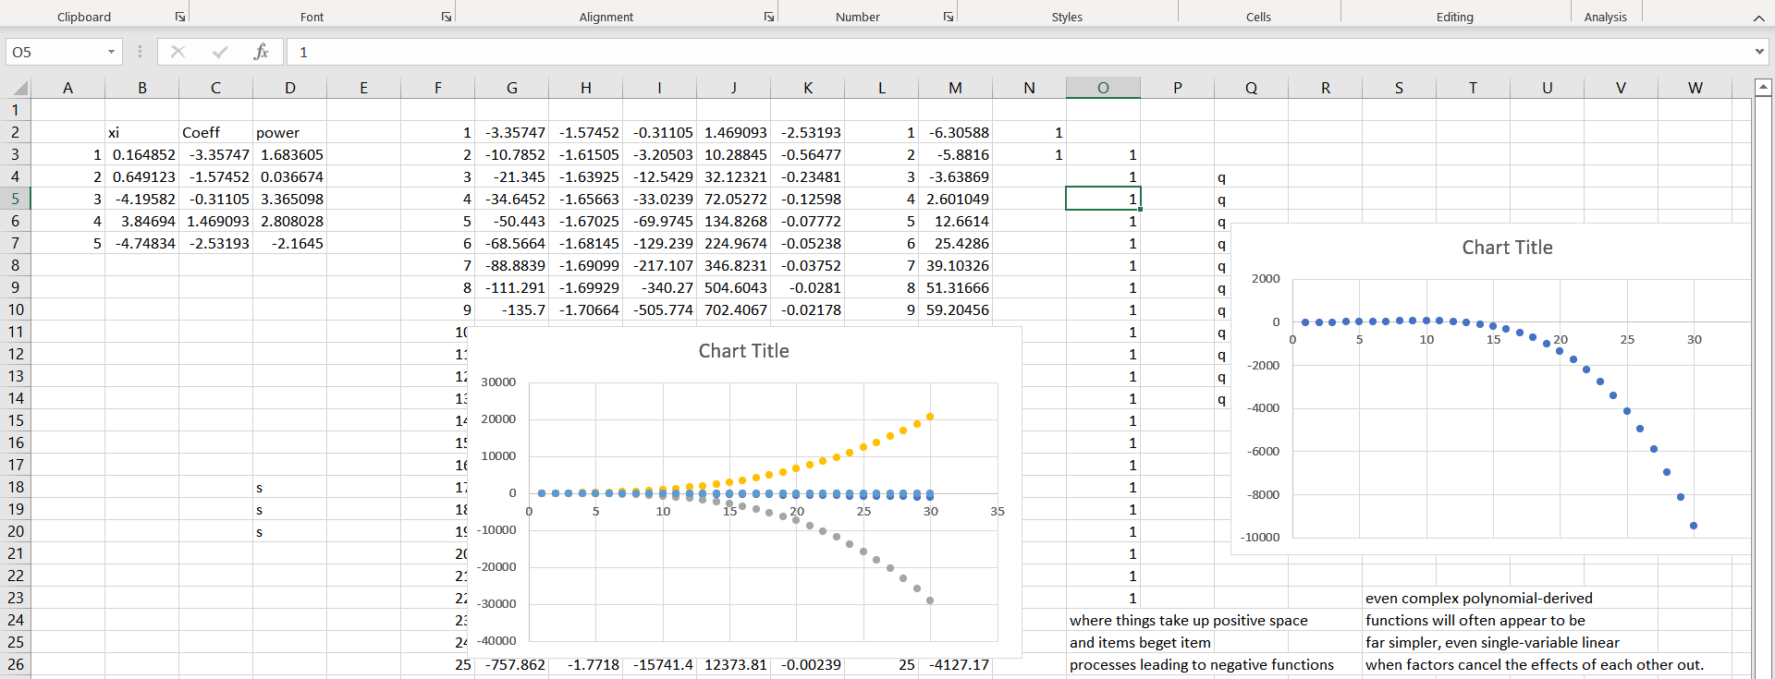The width and height of the screenshot is (1775, 679).
Task: Click the "s" cell in row 18
Action: 289,487
